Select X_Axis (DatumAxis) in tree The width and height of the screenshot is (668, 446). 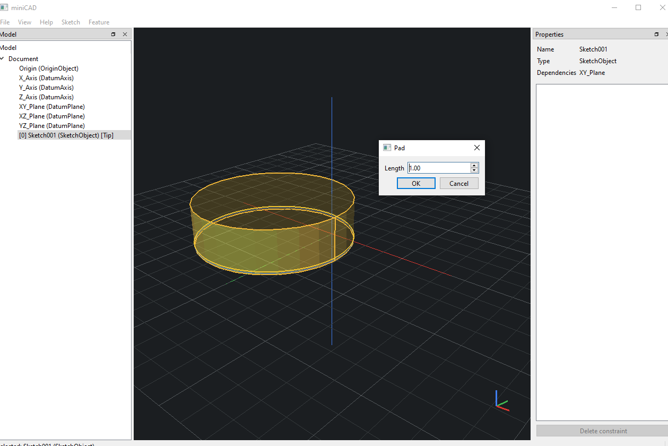point(46,78)
